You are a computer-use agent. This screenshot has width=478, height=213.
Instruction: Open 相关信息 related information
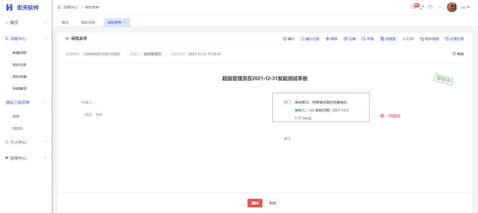click(429, 39)
